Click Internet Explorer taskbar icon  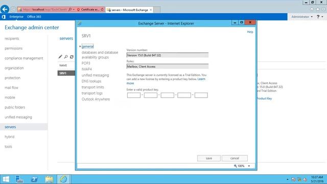click(63, 179)
